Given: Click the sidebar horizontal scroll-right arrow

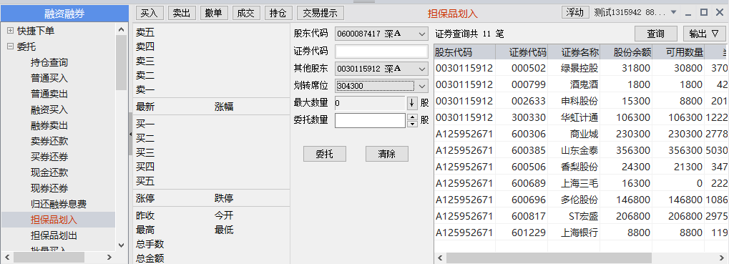Looking at the screenshot, I should [109, 257].
